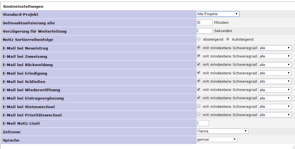Open the Zeitzone dropdown showing Vienna

222,131
